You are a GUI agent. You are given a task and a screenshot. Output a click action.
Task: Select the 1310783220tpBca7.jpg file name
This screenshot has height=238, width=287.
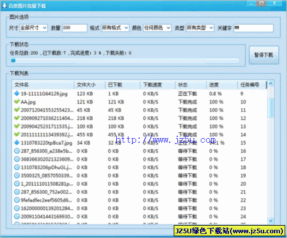tap(46, 143)
